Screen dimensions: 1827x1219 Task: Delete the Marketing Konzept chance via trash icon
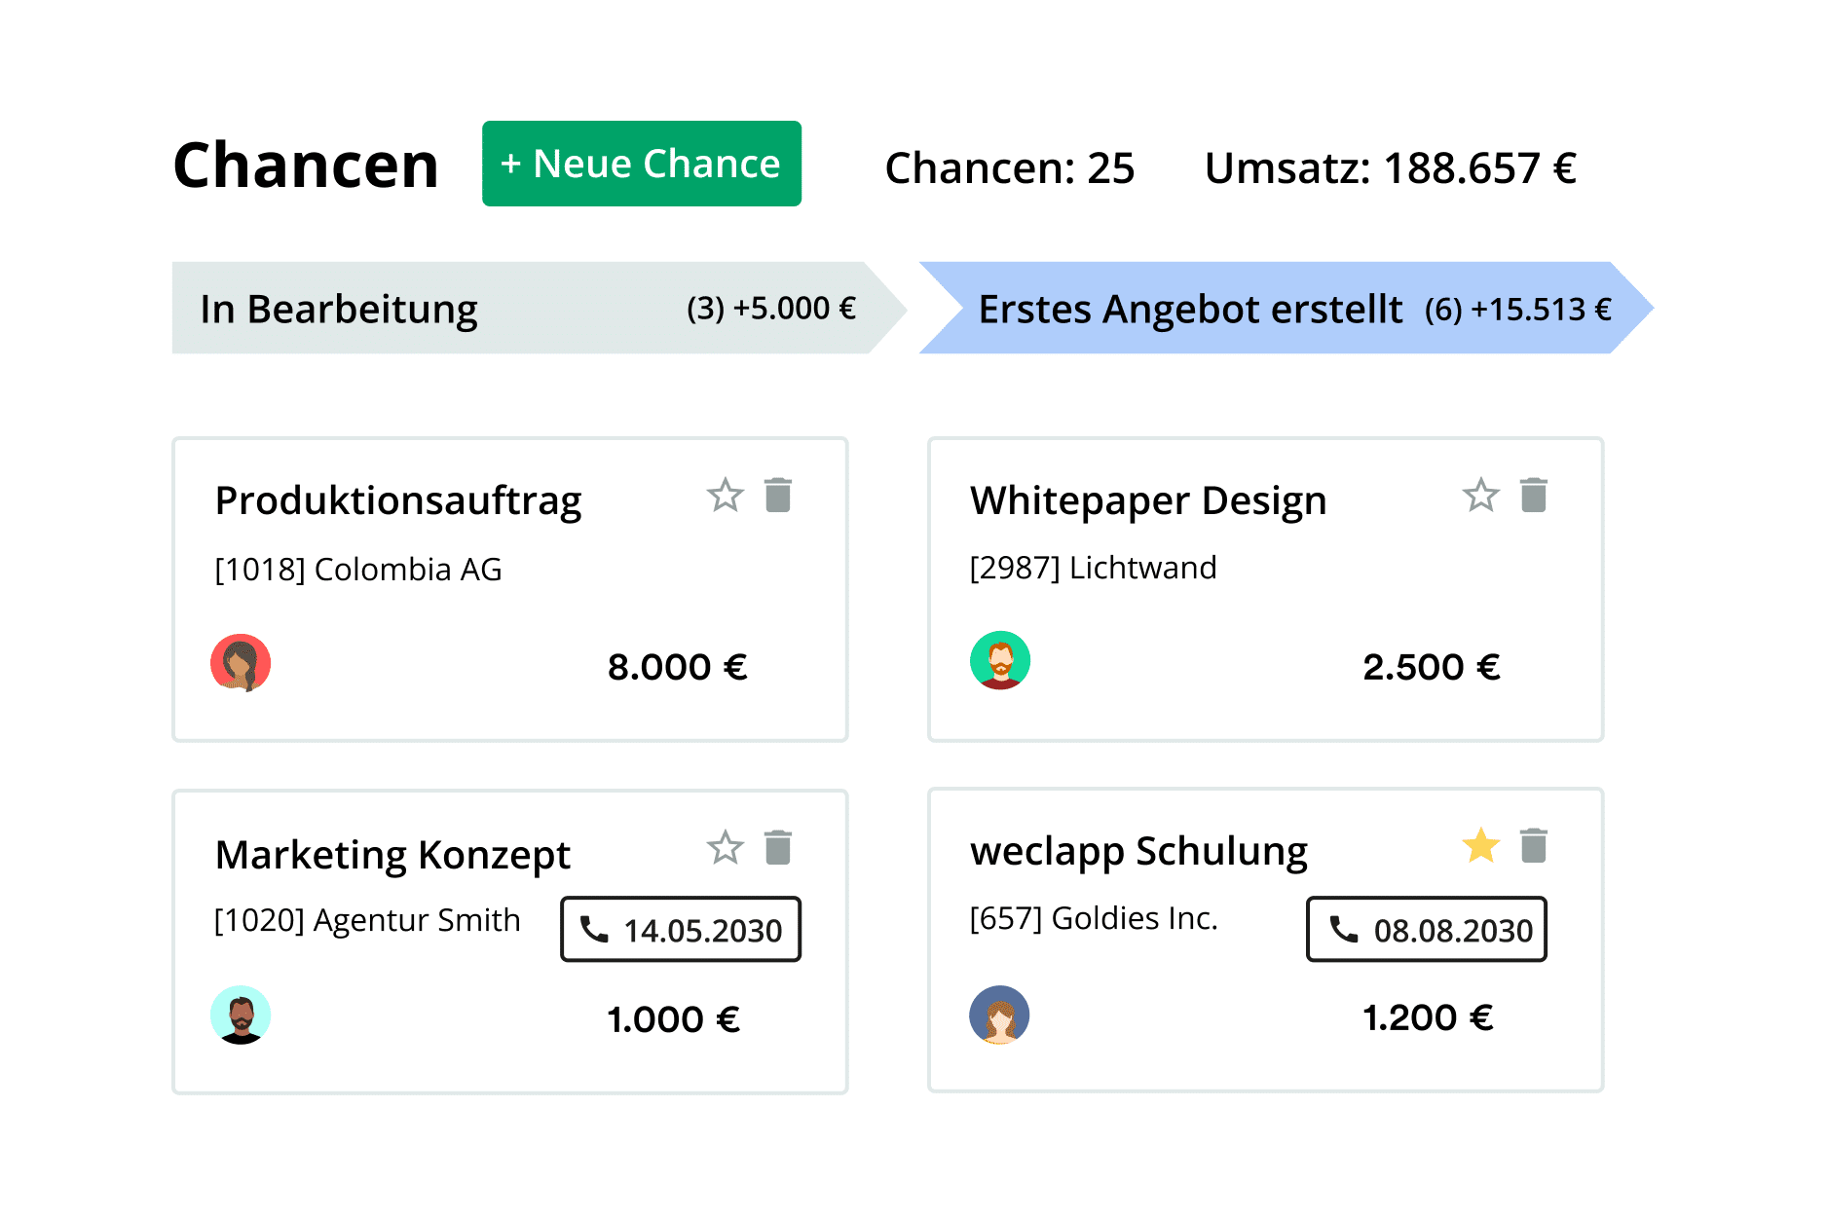pos(777,847)
